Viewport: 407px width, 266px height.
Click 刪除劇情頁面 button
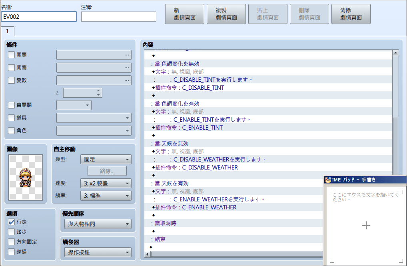pyautogui.click(x=309, y=14)
